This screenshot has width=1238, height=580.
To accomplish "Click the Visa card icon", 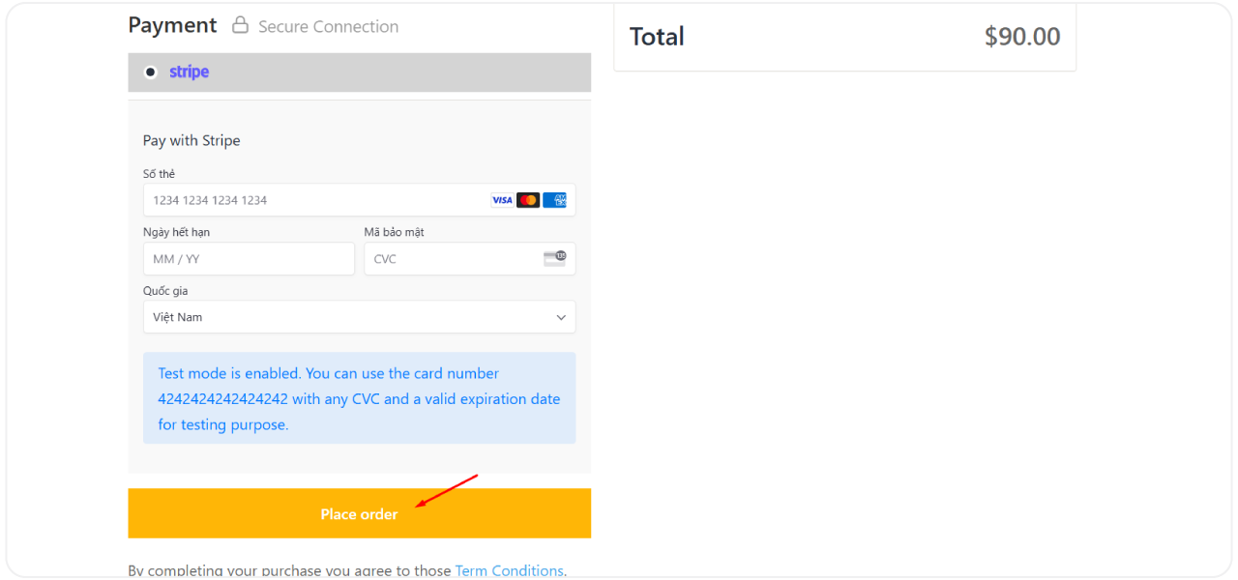I will click(502, 200).
